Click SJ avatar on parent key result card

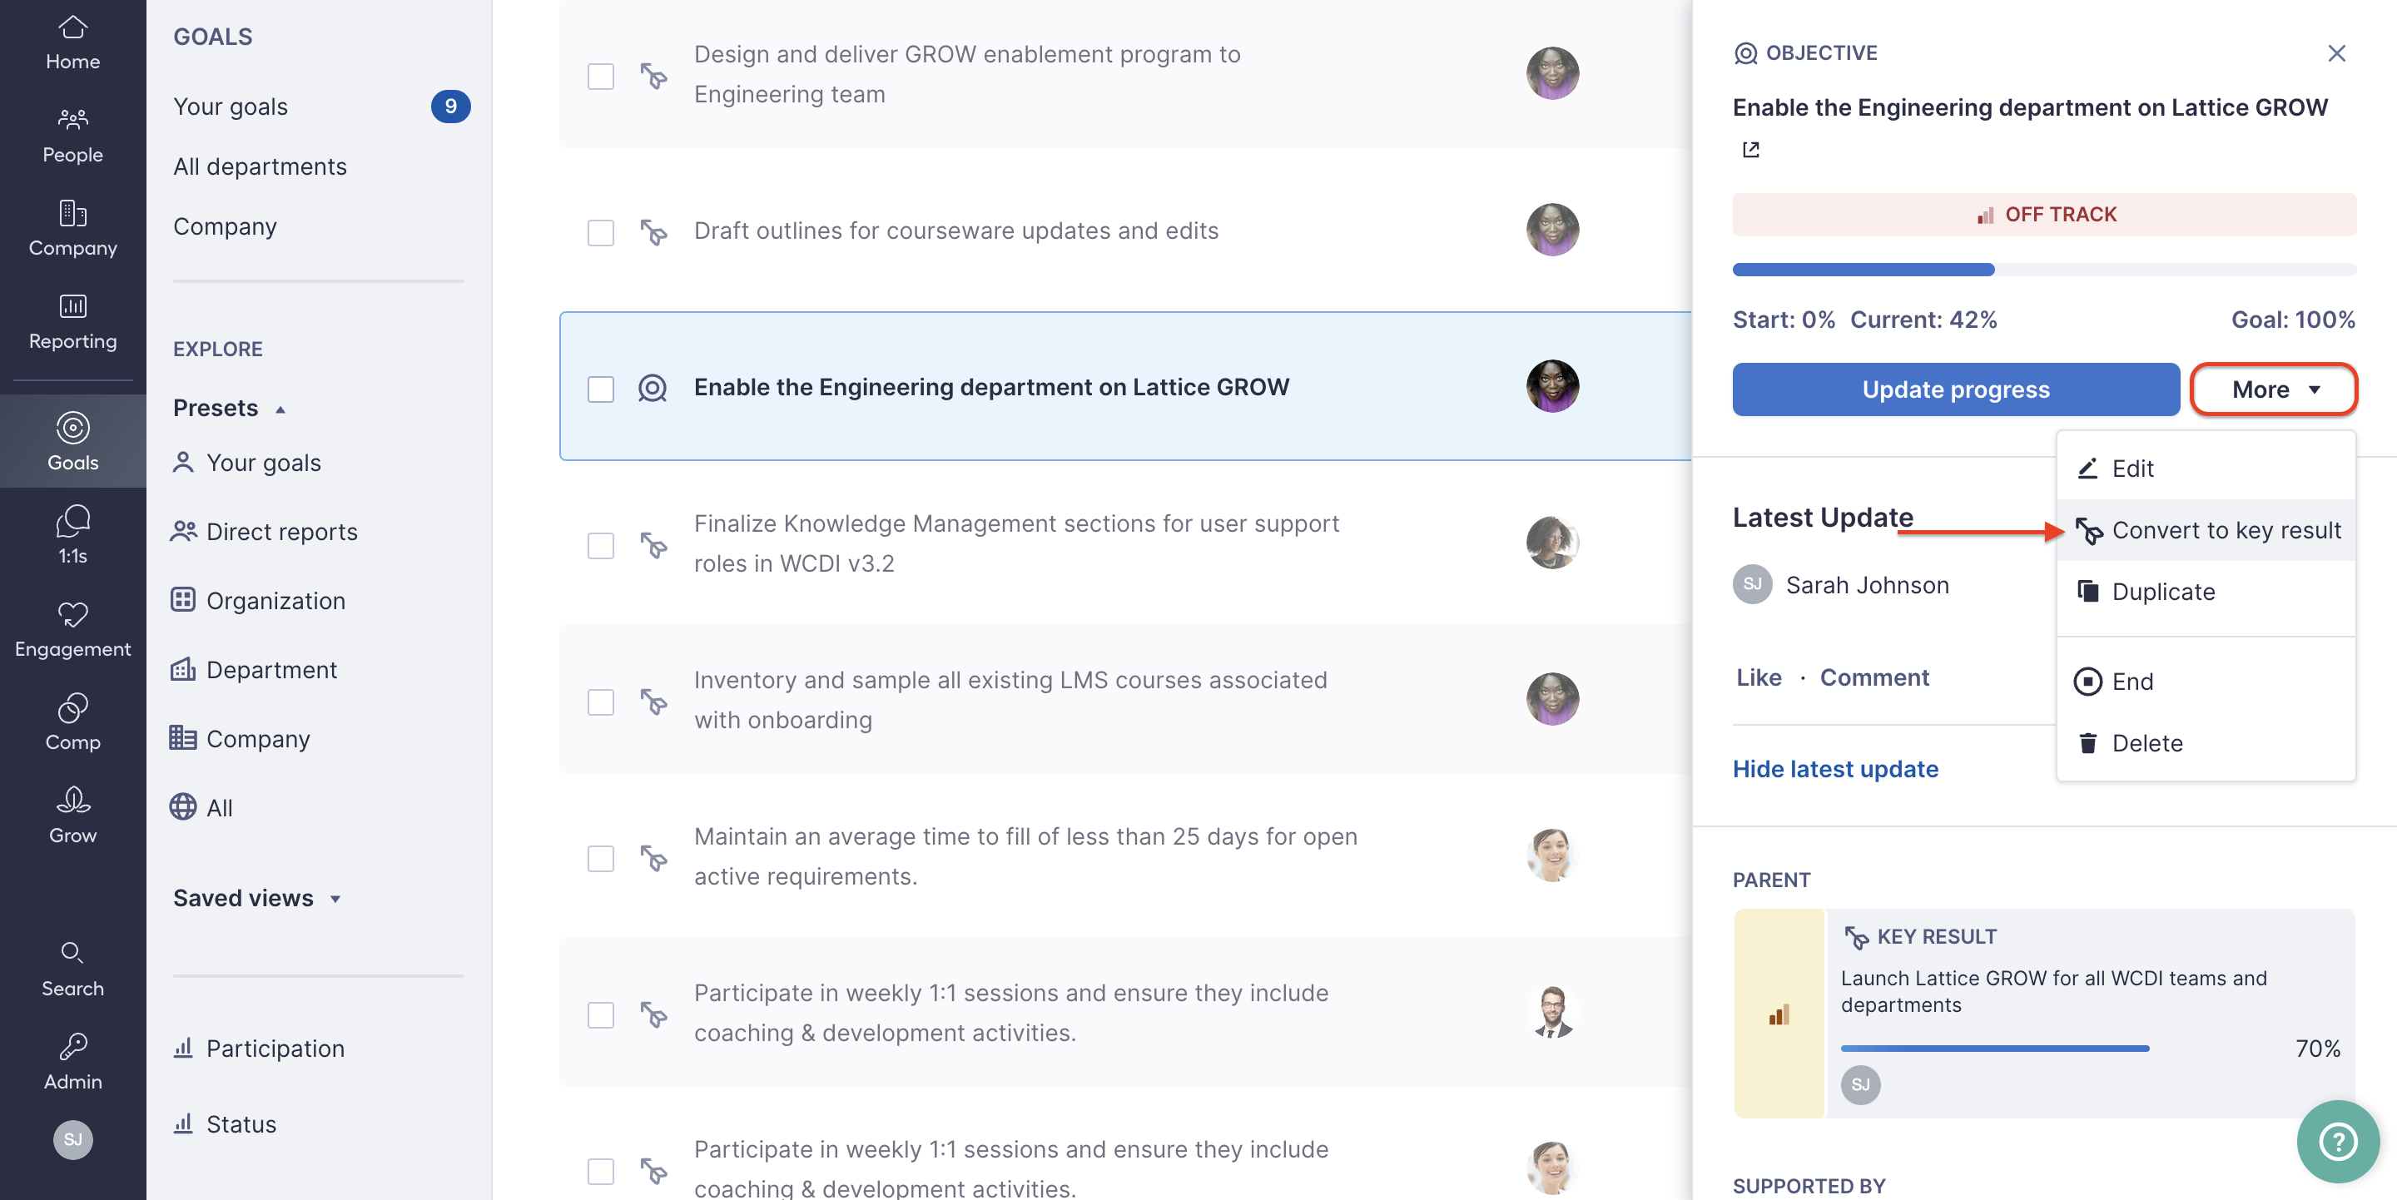pyautogui.click(x=1860, y=1084)
